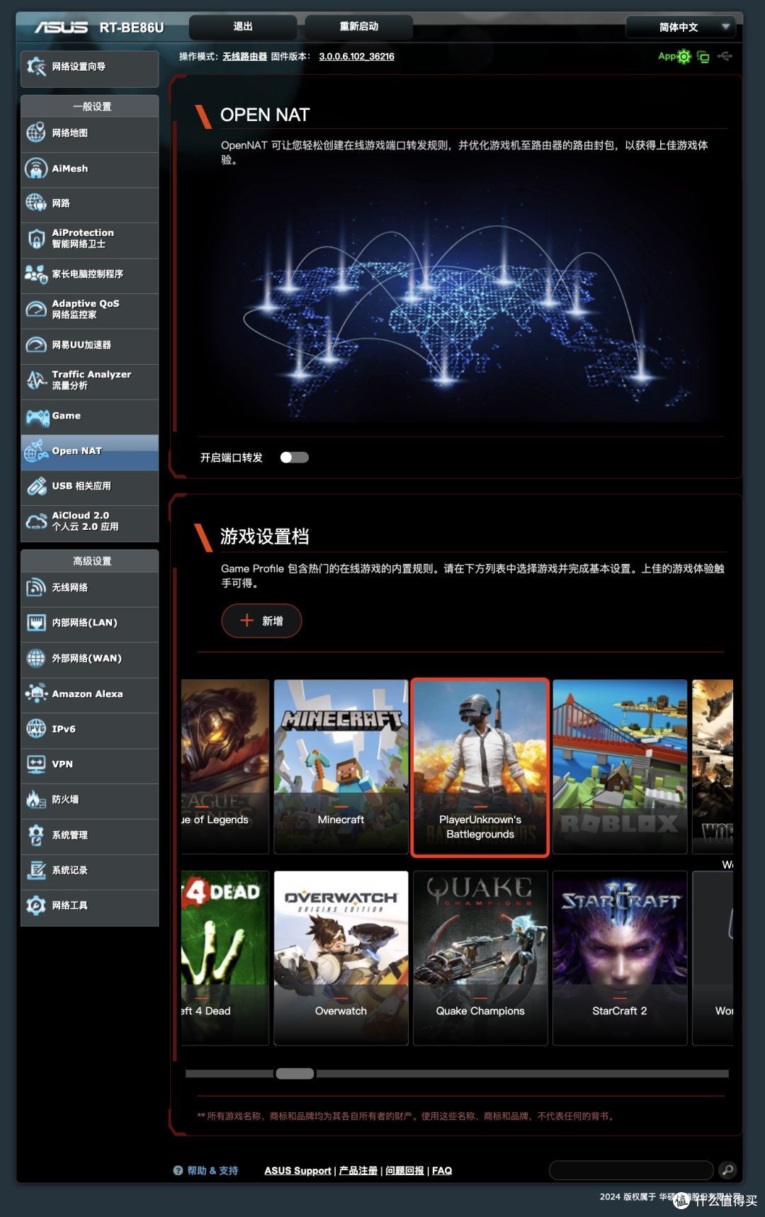Open USB 相关应用 icon
Image resolution: width=765 pixels, height=1217 pixels.
[36, 486]
